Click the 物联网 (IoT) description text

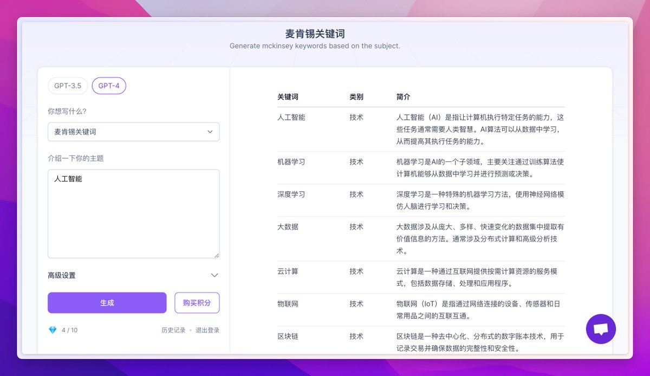(x=477, y=310)
